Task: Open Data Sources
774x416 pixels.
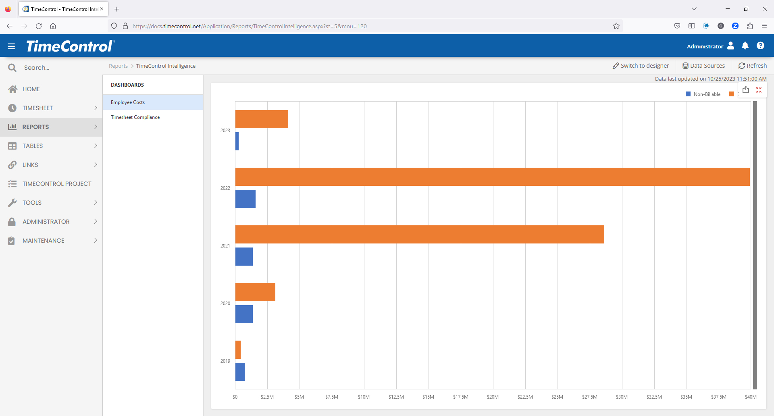Action: (x=703, y=66)
